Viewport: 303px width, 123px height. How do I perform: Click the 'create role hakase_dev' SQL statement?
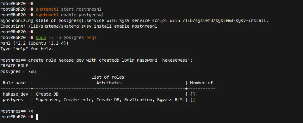point(110,60)
